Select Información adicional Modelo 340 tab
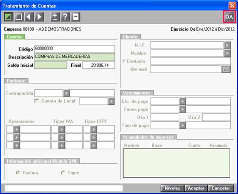Screen dimensions: 238x194 (42, 161)
